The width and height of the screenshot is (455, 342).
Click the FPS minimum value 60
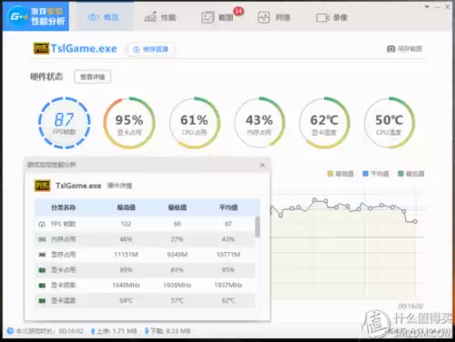[177, 224]
